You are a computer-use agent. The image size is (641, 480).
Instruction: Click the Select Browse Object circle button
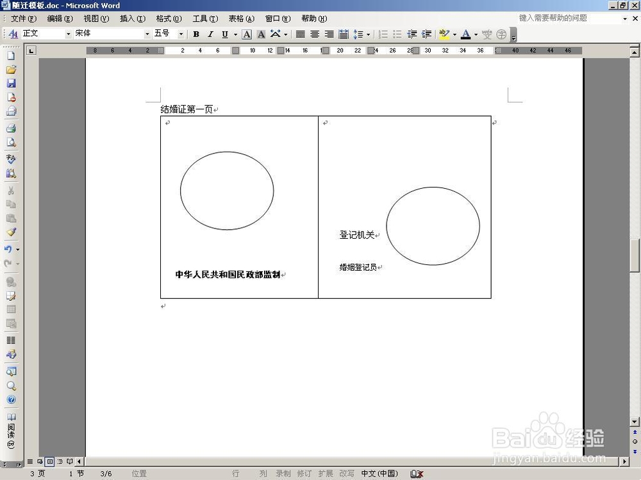(635, 442)
